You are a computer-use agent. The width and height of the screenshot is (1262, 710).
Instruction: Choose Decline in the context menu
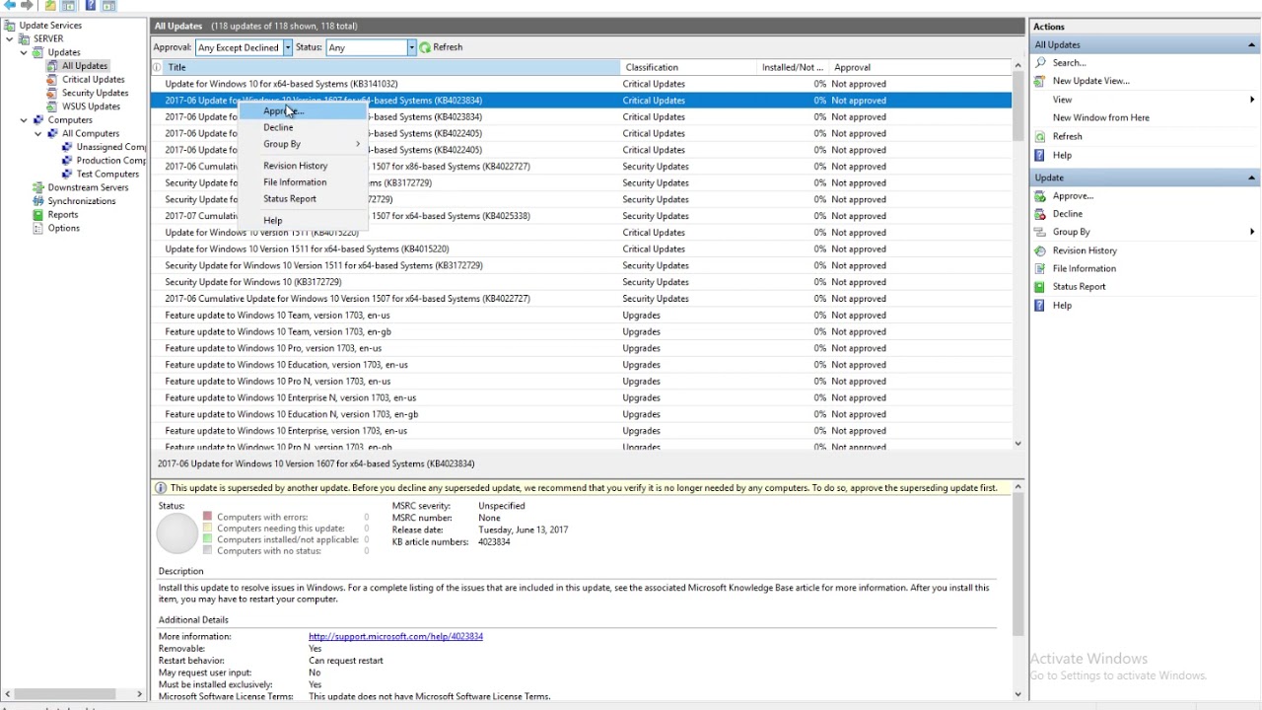302,127
